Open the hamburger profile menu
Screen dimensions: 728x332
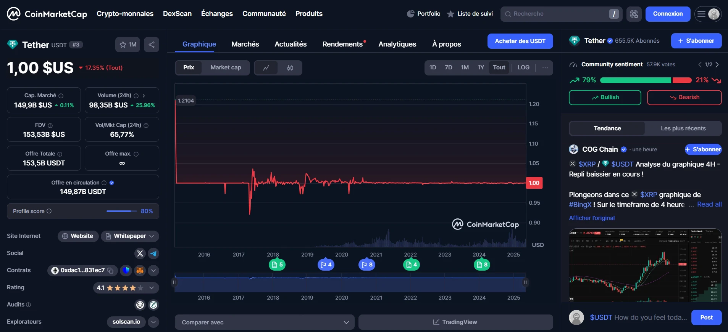click(708, 14)
